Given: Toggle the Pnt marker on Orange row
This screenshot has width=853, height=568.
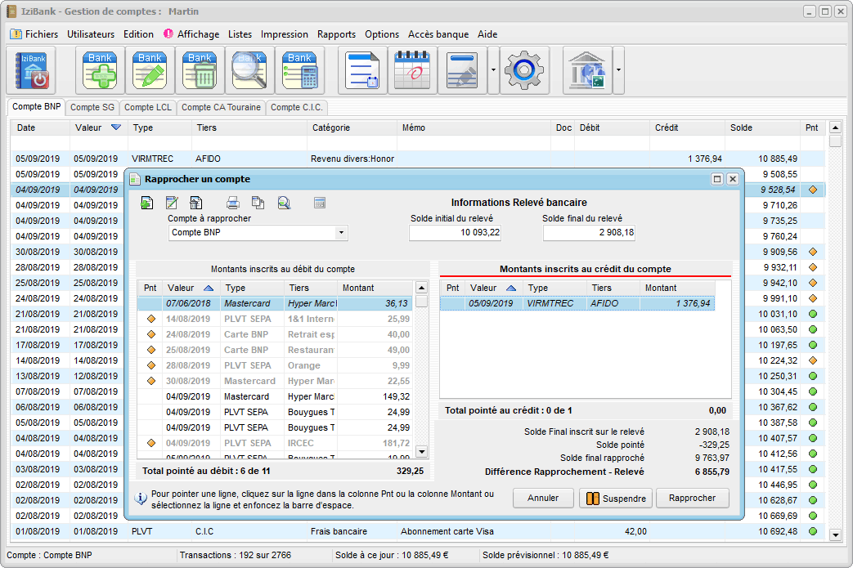Looking at the screenshot, I should tap(150, 365).
